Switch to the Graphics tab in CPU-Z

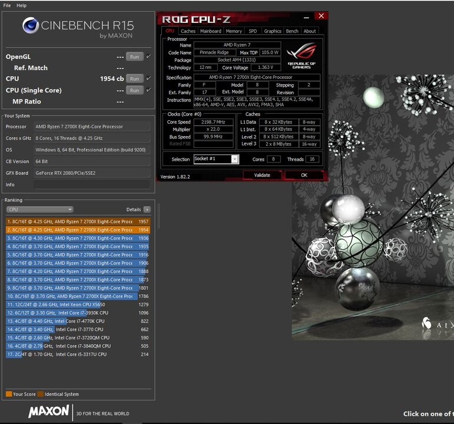point(273,31)
